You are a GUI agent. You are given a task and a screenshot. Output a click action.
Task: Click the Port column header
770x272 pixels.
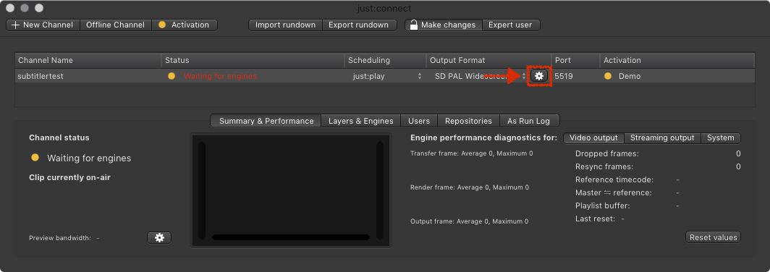coord(575,60)
